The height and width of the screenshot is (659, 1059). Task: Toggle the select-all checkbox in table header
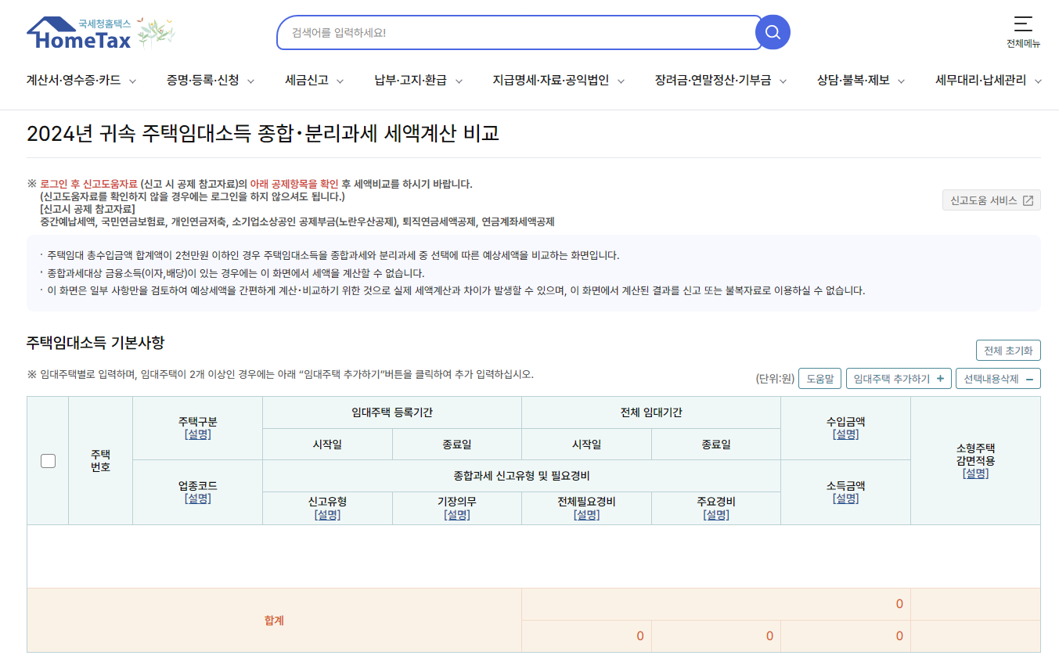click(48, 461)
